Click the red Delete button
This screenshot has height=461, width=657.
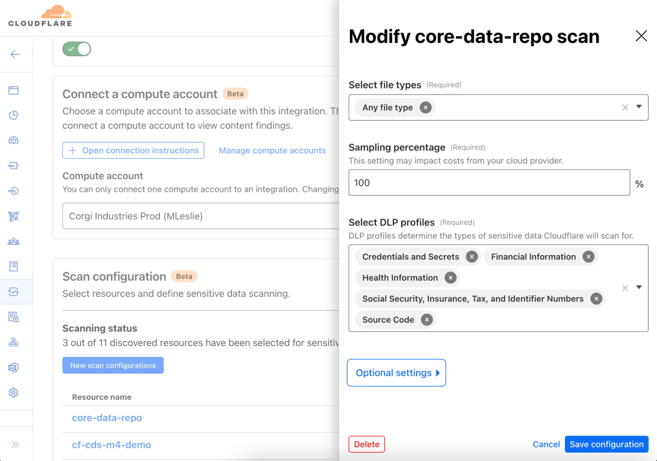coord(366,444)
